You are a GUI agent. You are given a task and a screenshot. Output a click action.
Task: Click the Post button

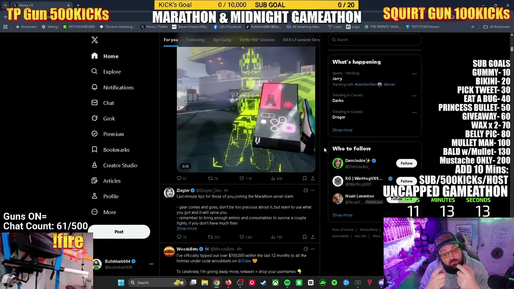point(119,232)
